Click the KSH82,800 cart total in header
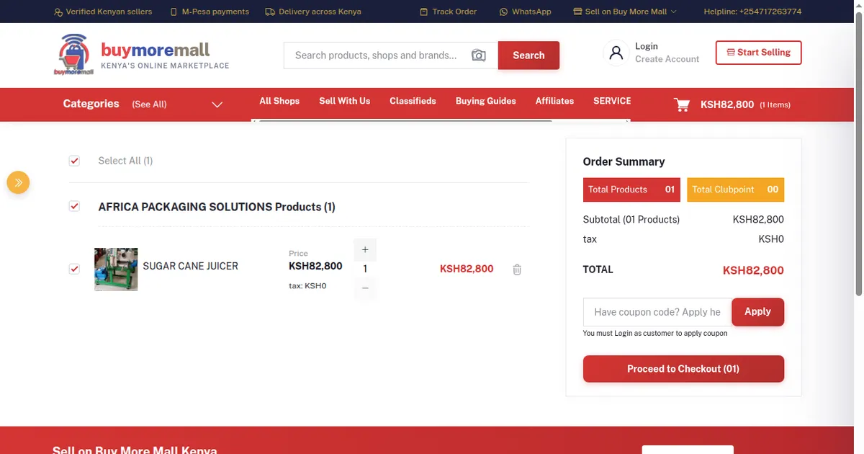Viewport: 864px width, 454px height. 727,104
